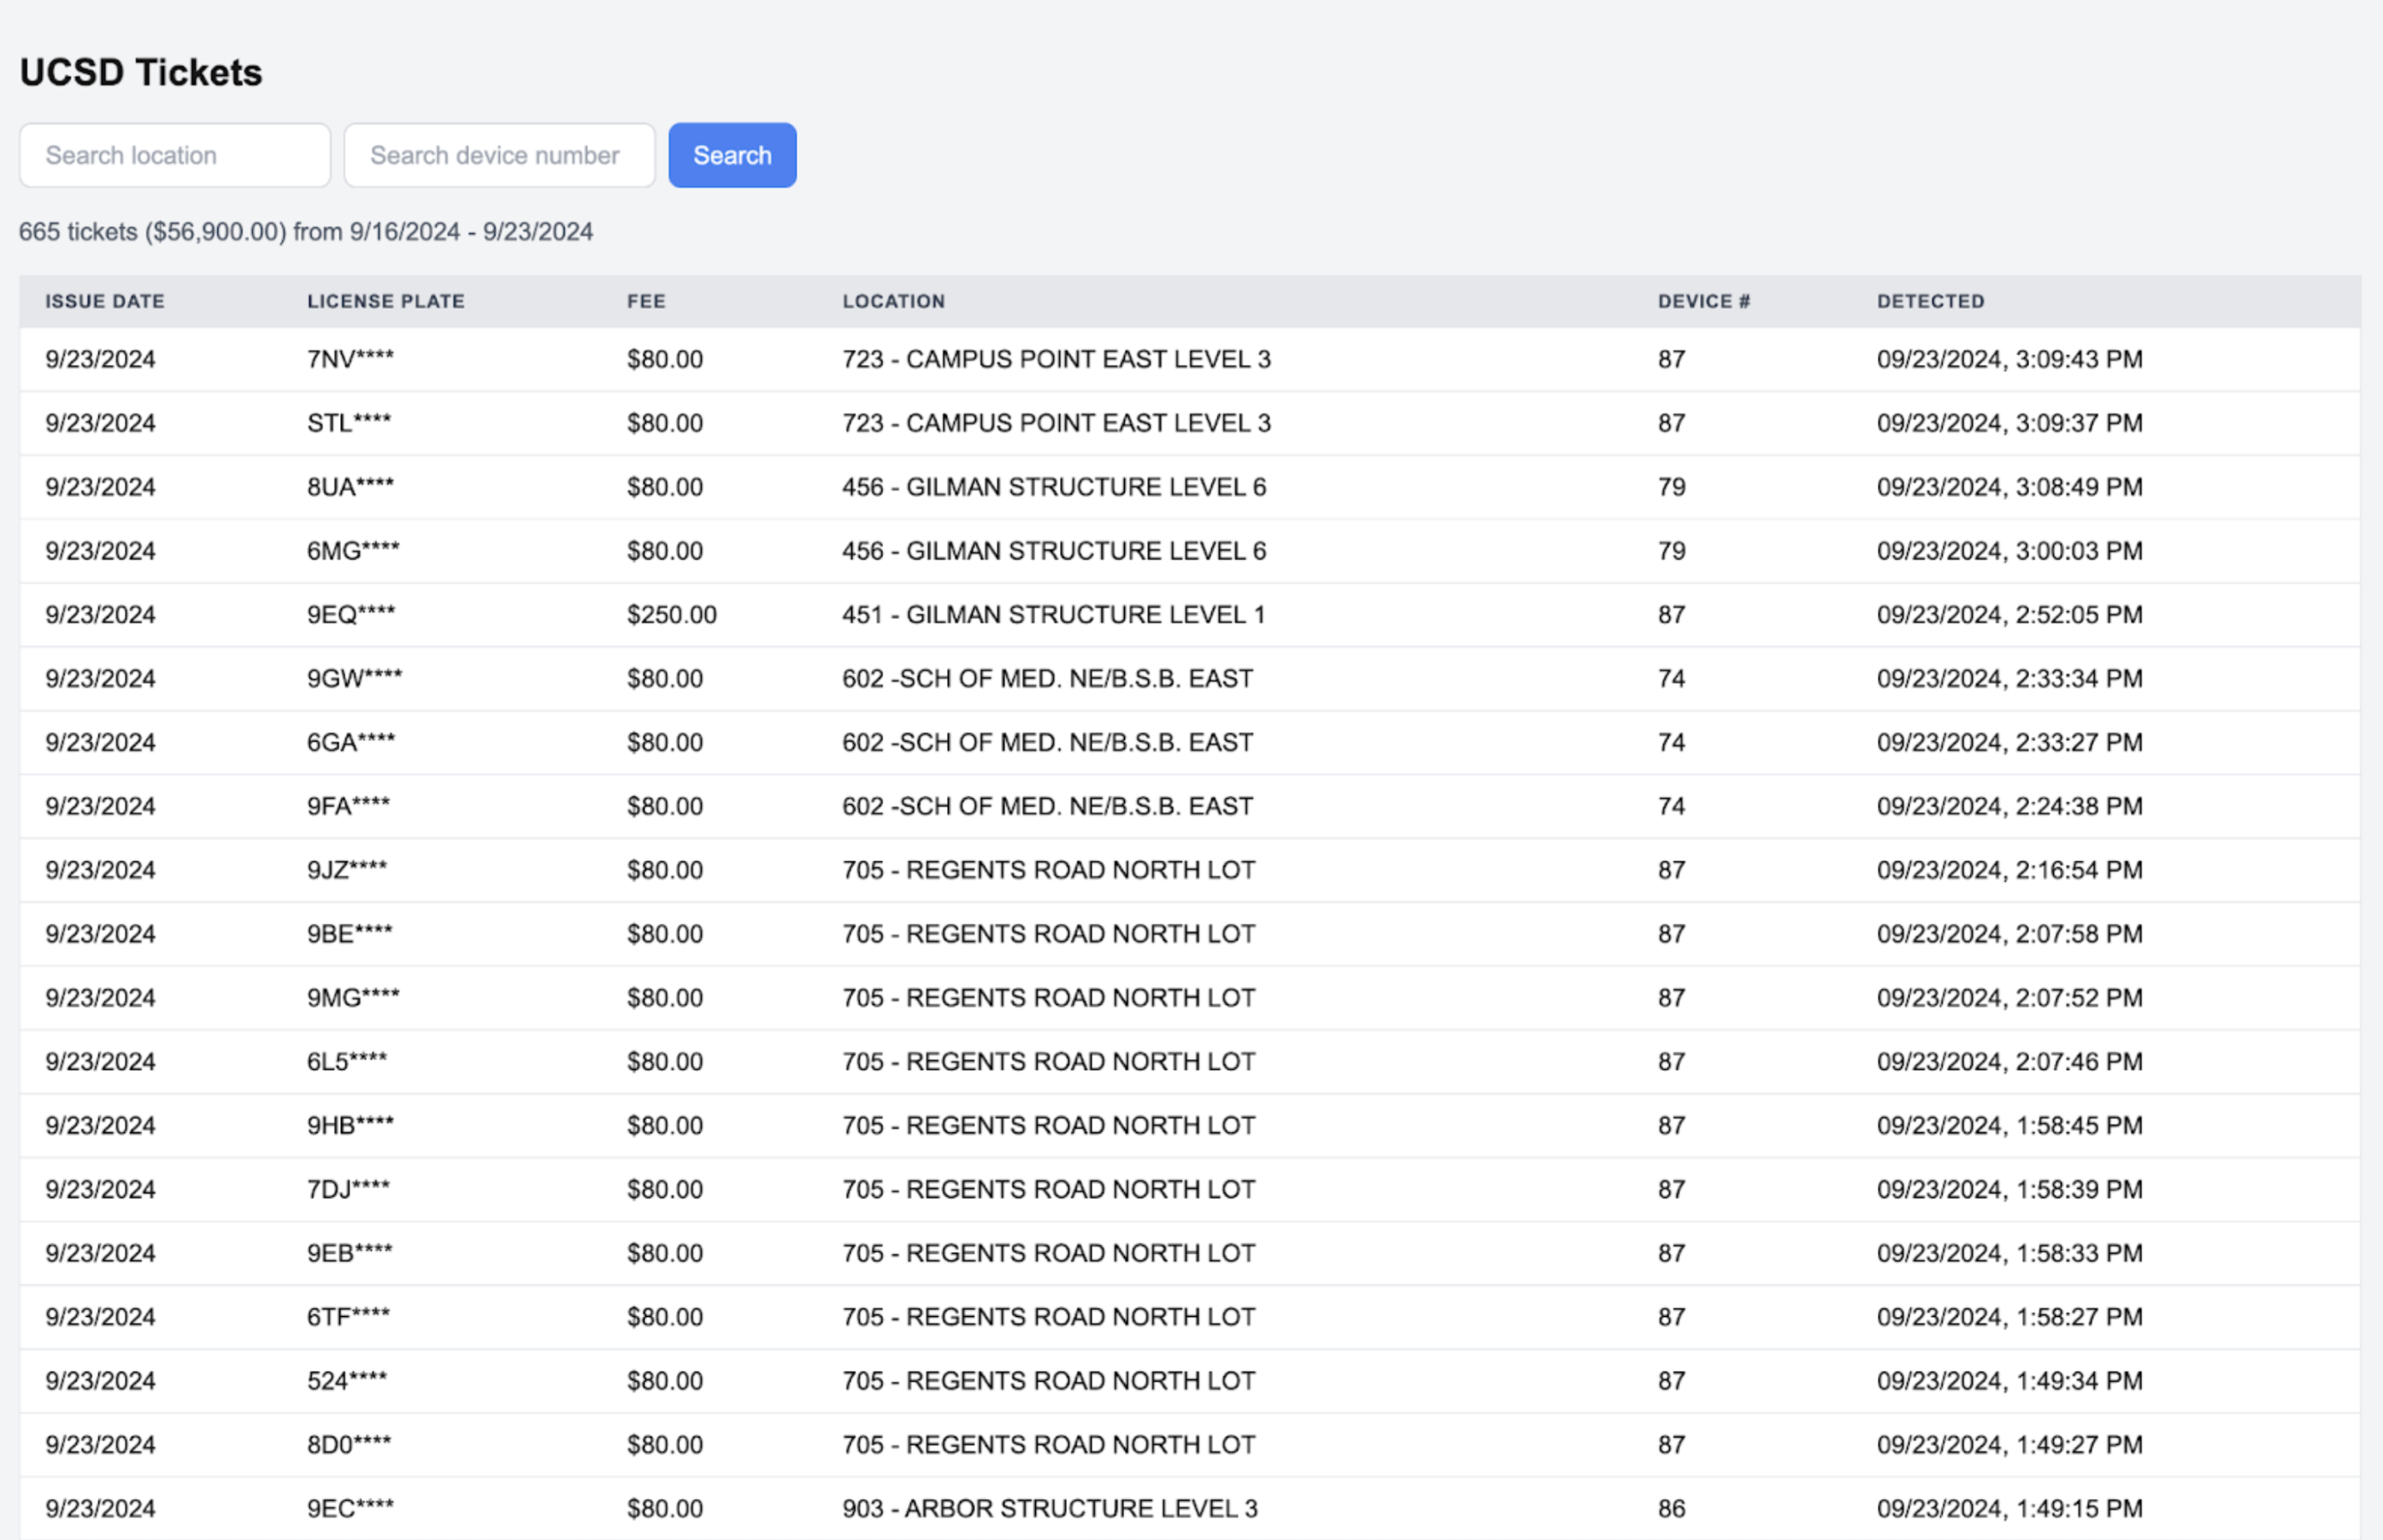Sort the table by DEVICE # column
2383x1540 pixels.
[1702, 301]
